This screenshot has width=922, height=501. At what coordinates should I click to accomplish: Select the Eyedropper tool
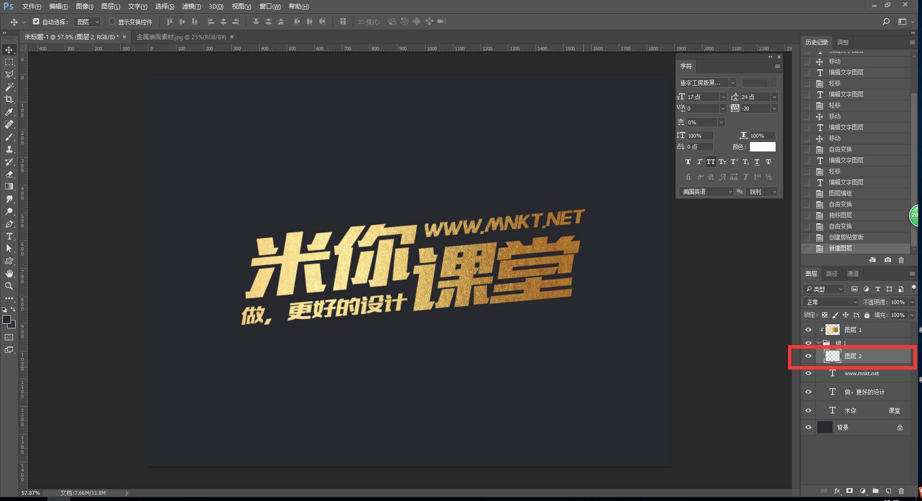coord(9,112)
